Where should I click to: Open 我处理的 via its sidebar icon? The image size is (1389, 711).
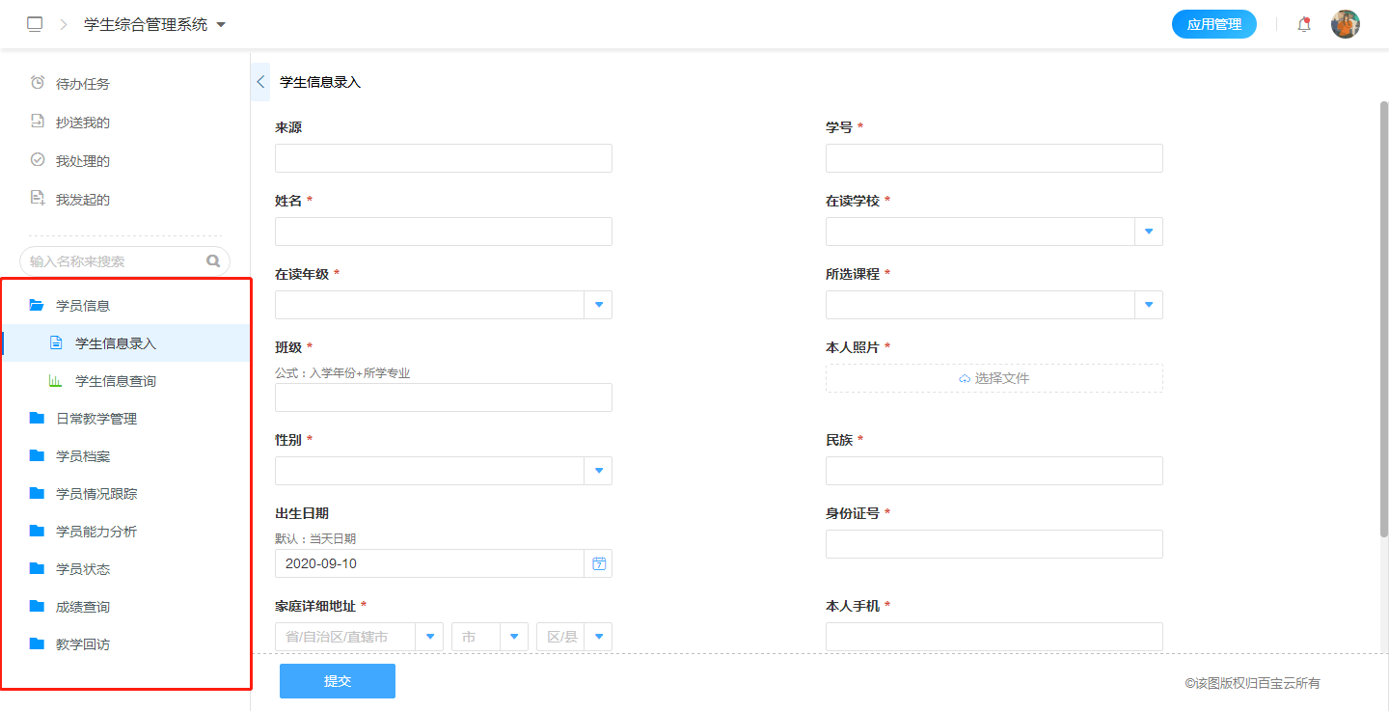(x=39, y=160)
